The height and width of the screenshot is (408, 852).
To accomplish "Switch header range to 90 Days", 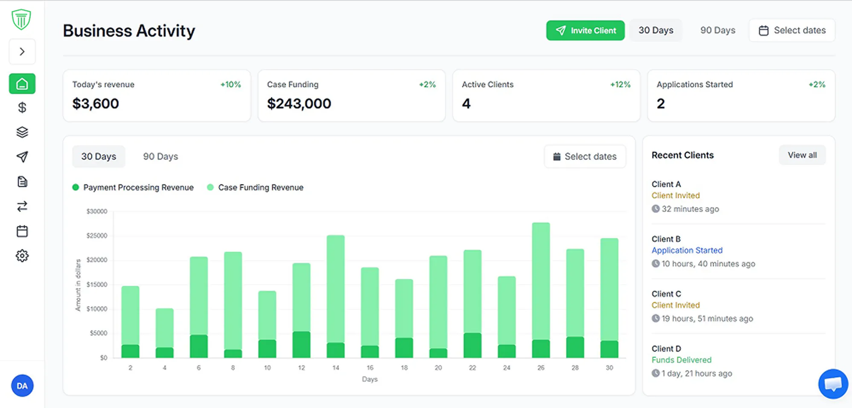I will click(718, 30).
